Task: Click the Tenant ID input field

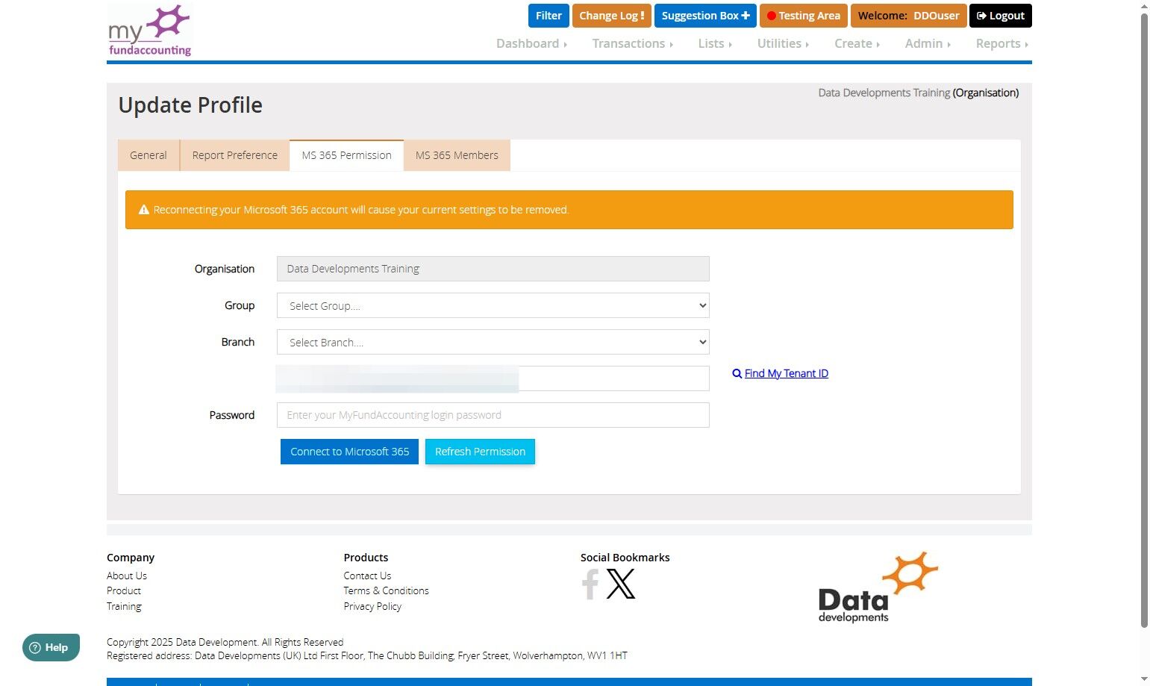Action: 493,378
